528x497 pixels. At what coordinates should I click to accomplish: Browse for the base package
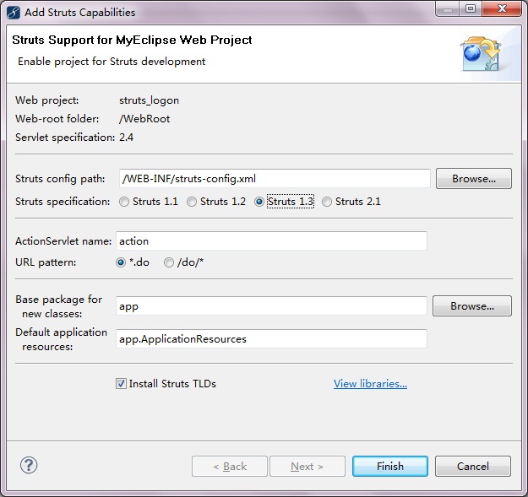point(471,306)
